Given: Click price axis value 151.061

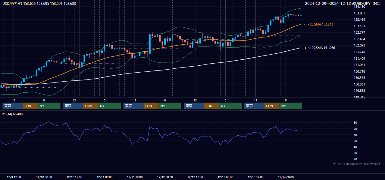Looking at the screenshot, I should [359, 65].
